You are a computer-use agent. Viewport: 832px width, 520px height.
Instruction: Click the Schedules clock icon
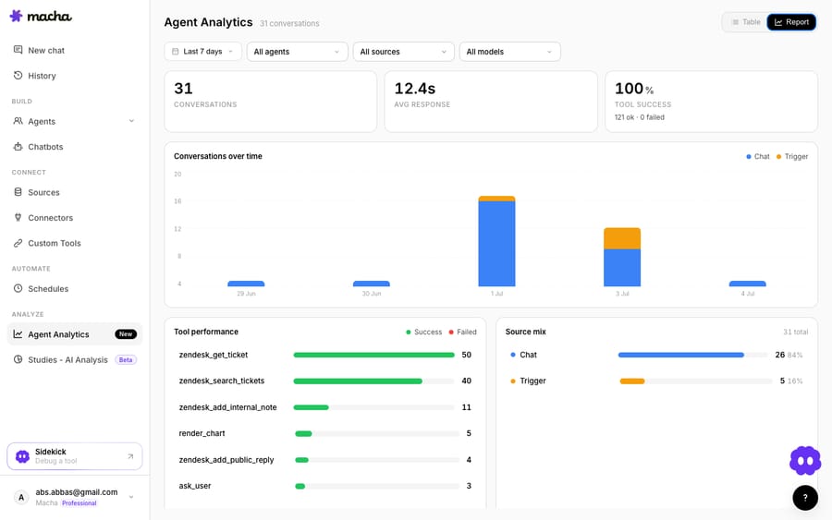coord(18,288)
